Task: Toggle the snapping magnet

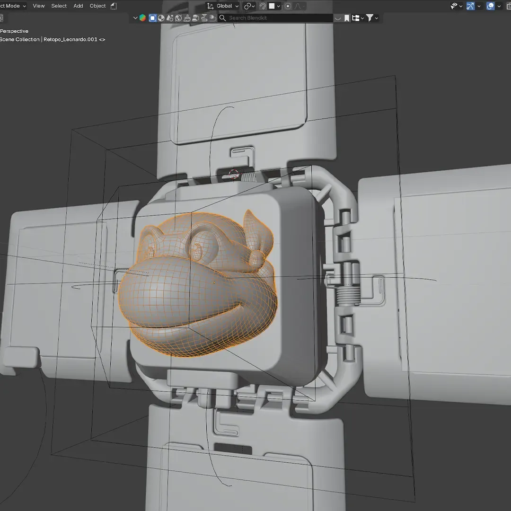Action: coord(263,6)
